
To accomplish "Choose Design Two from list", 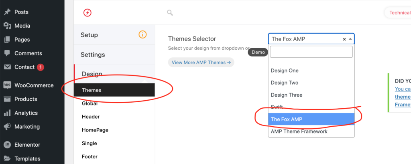I will click(311, 83).
